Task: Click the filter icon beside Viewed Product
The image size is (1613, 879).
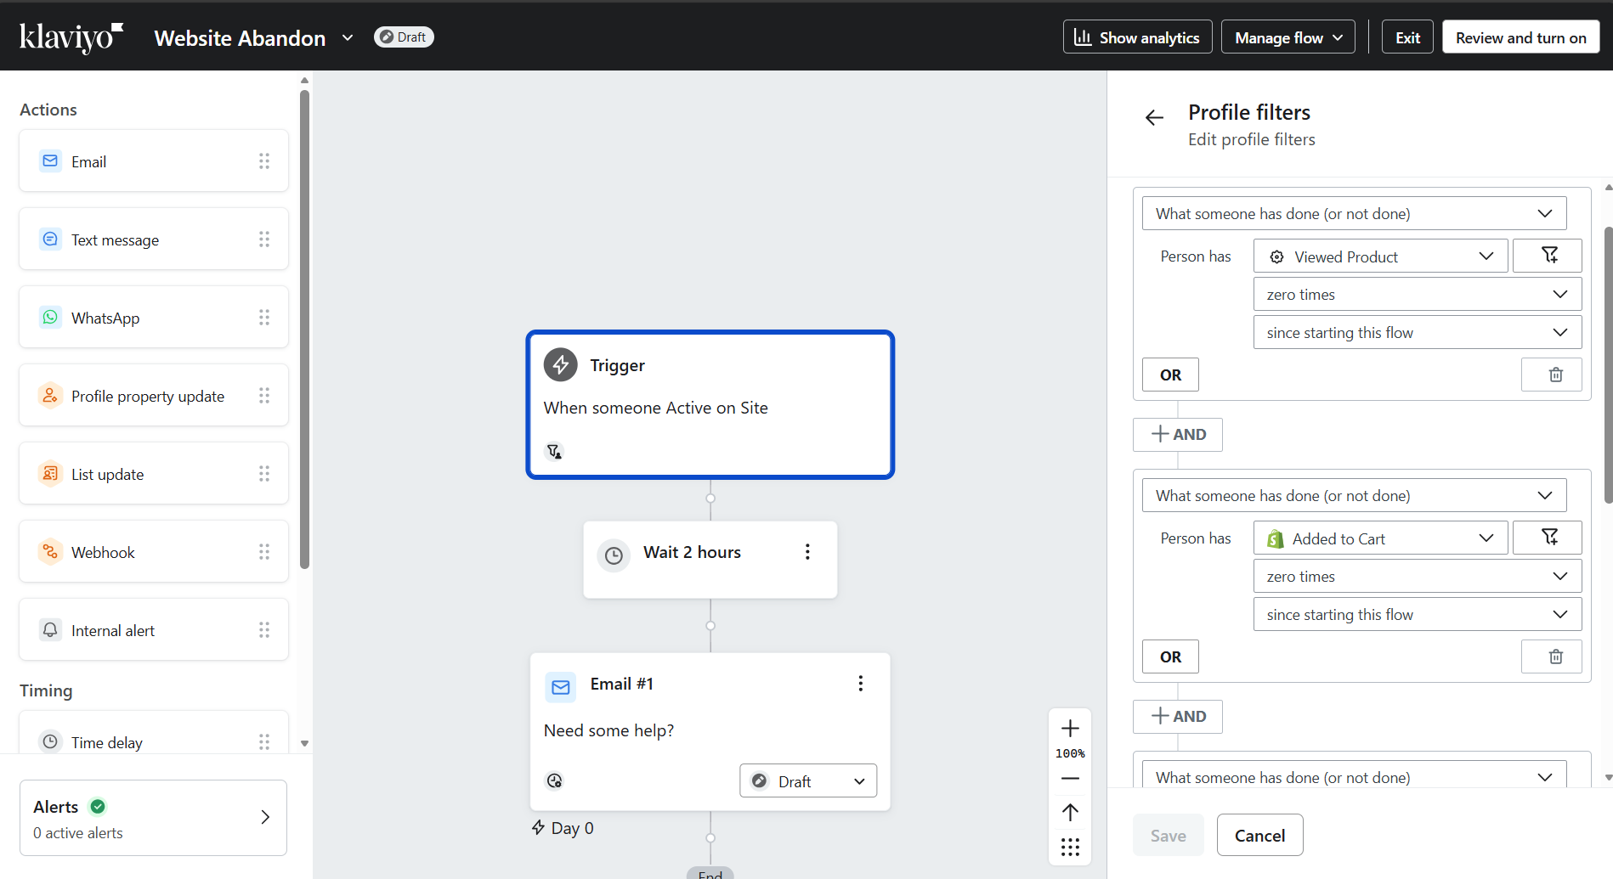Action: pyautogui.click(x=1548, y=255)
